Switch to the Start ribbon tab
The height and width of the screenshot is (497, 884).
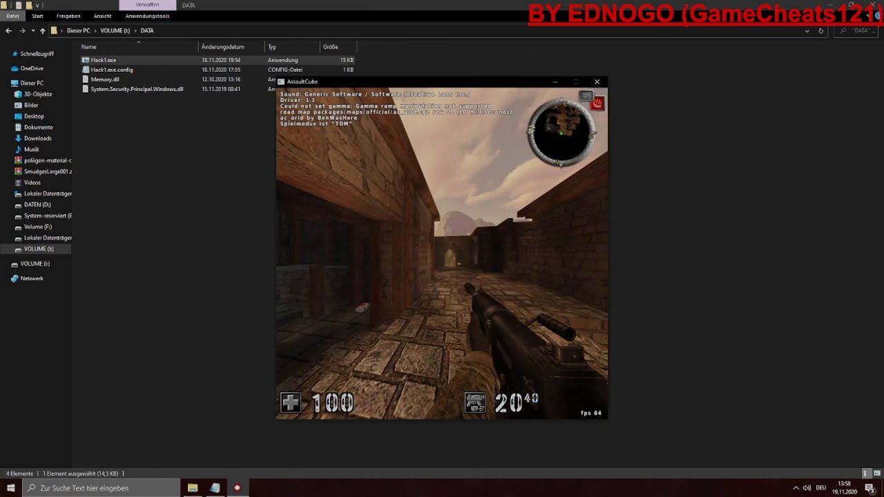37,16
